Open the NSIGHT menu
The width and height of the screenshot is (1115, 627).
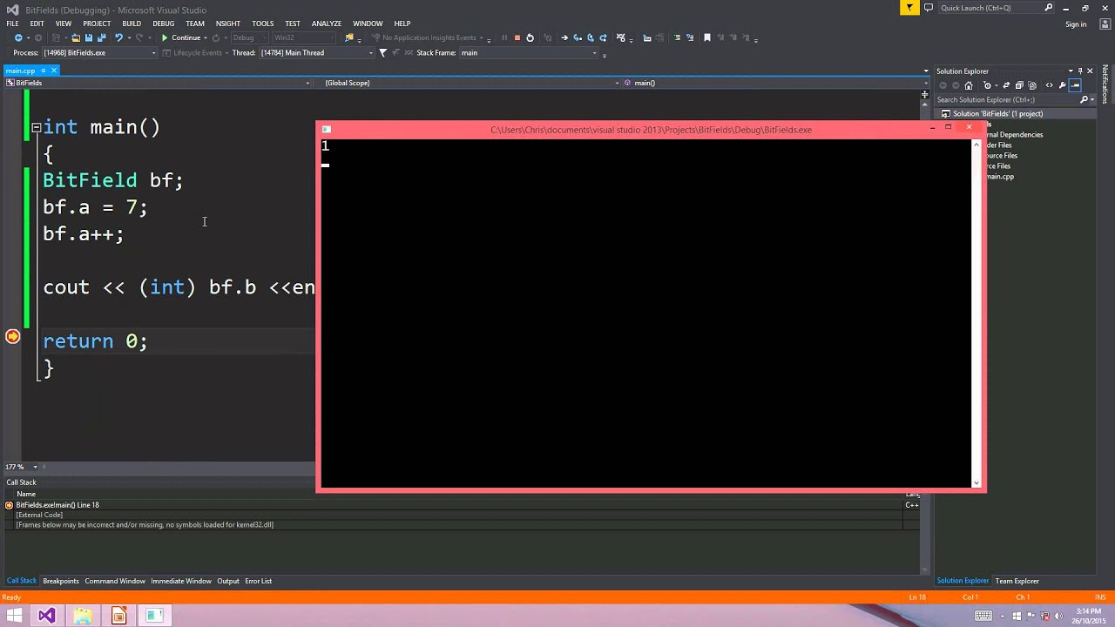pyautogui.click(x=228, y=24)
